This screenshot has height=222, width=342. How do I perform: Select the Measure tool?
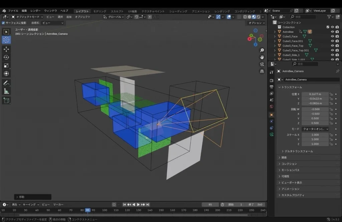point(6,91)
